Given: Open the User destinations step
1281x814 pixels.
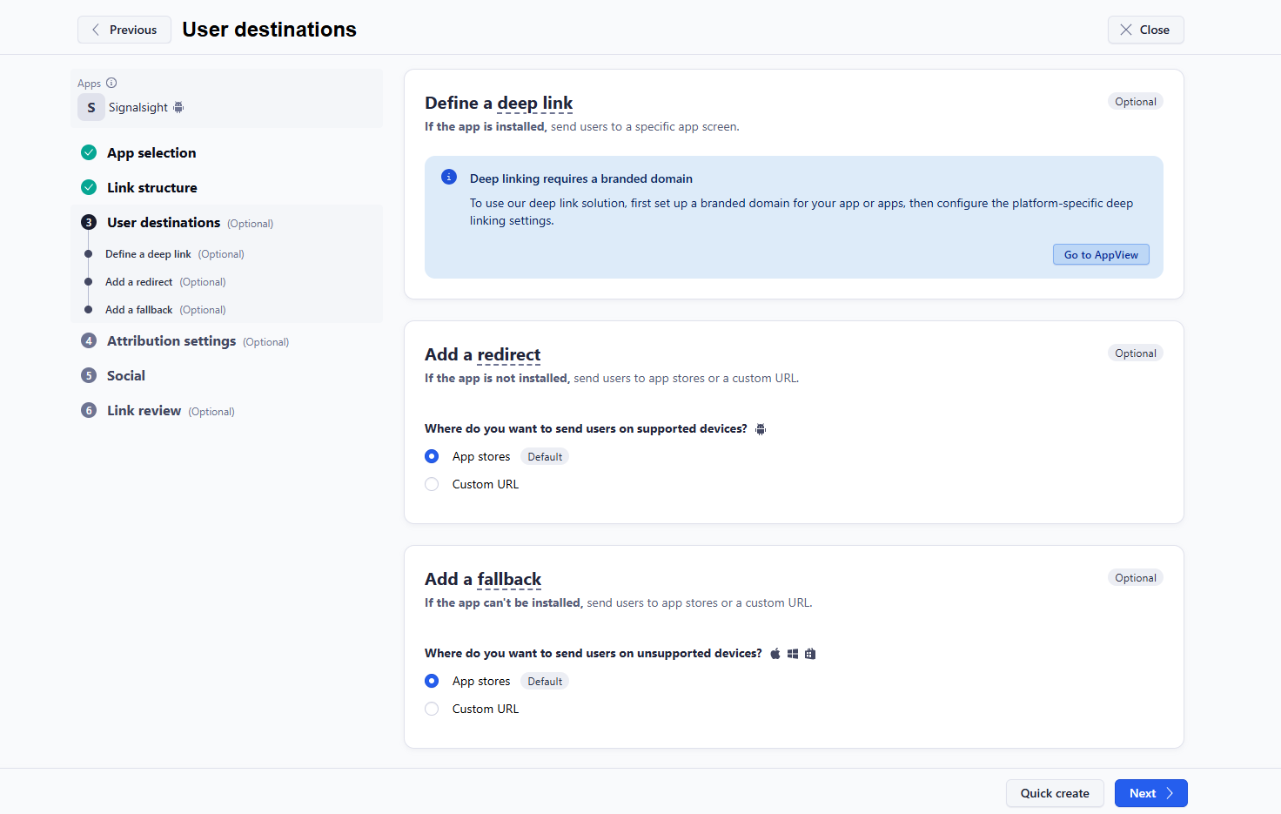Looking at the screenshot, I should coord(164,222).
